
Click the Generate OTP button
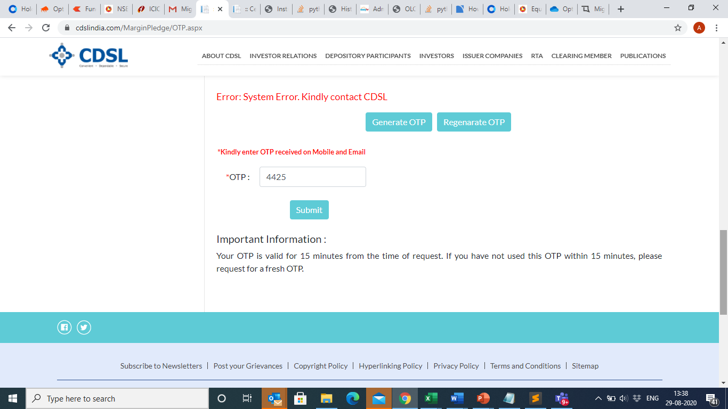tap(399, 122)
